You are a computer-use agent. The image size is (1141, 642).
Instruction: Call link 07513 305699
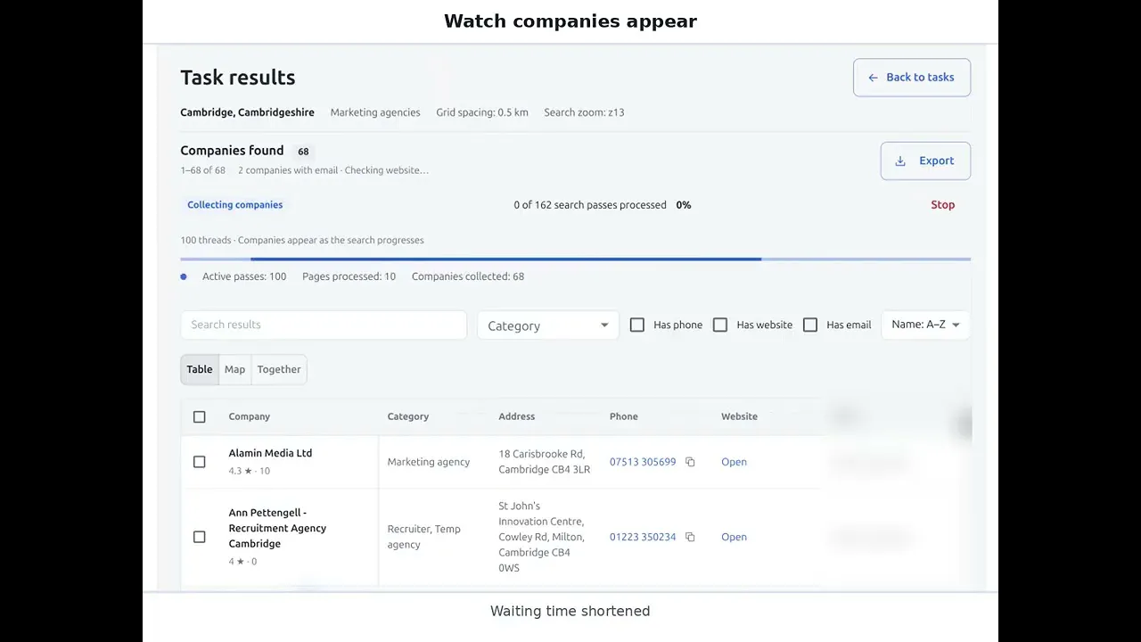643,462
